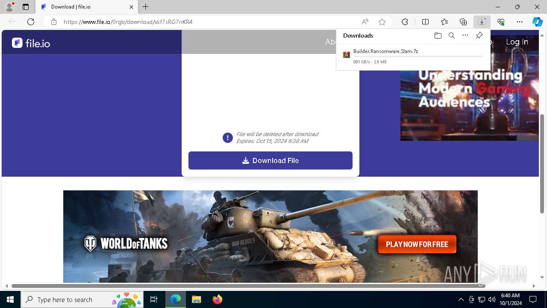Refresh the current page

click(x=31, y=22)
